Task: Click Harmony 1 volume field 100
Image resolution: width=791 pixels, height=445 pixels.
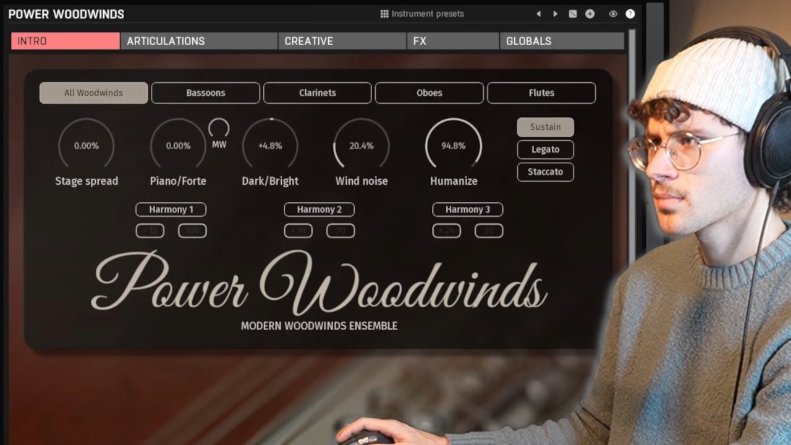Action: click(193, 231)
